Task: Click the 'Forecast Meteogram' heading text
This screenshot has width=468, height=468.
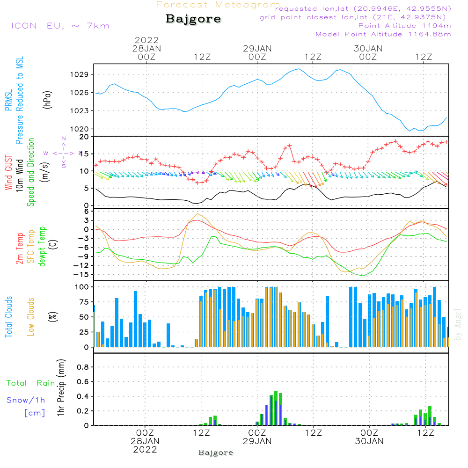Action: (218, 5)
